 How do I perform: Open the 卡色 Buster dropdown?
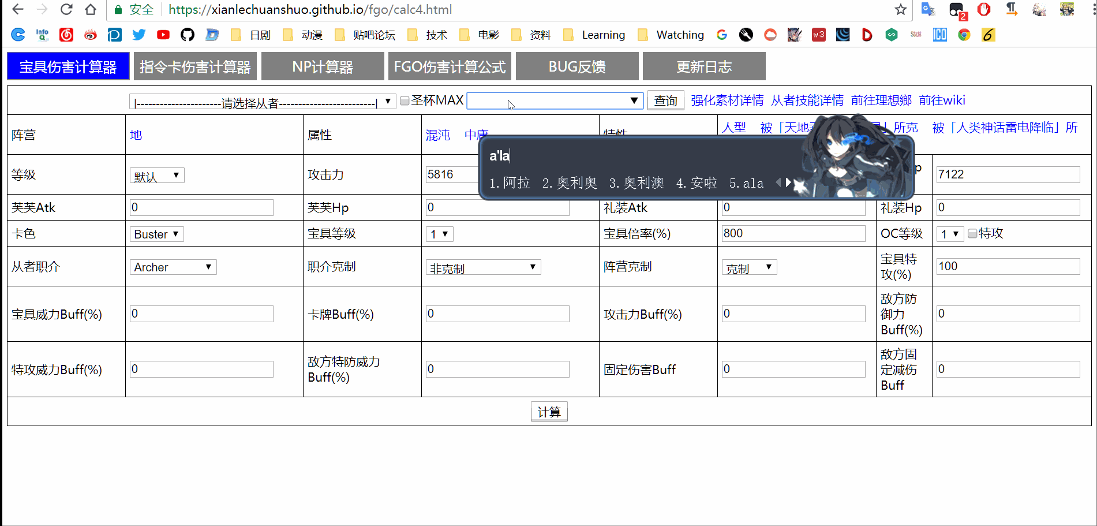coord(156,234)
